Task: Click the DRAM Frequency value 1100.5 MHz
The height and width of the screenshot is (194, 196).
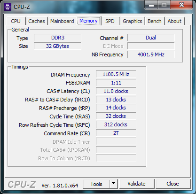Action: pyautogui.click(x=116, y=74)
